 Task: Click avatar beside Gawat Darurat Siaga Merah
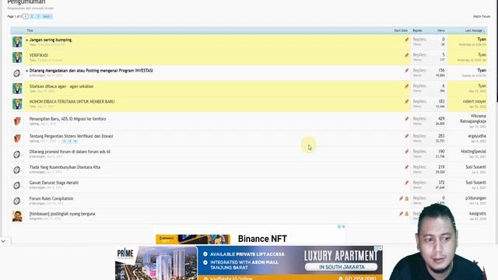click(x=17, y=185)
